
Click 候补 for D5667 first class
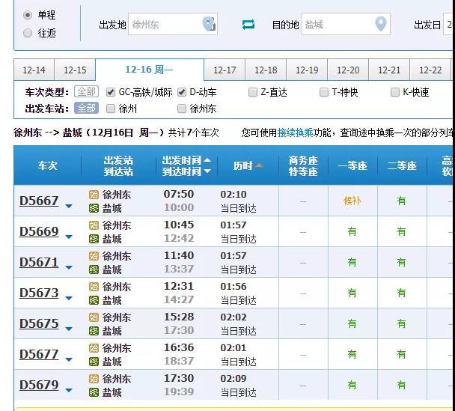[352, 201]
